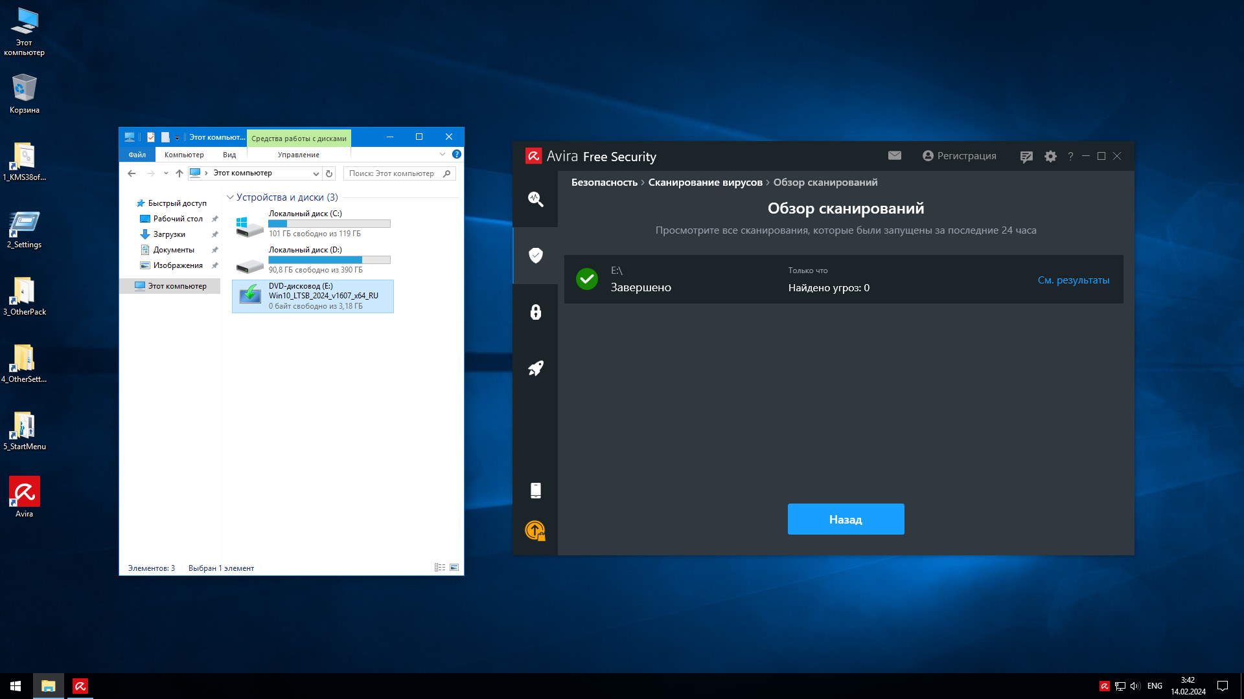Click the Avira feedback chat icon

click(x=1026, y=157)
